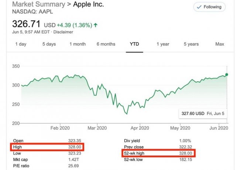The width and height of the screenshot is (240, 170).
Task: Show the 1 year chart
Action: pyautogui.click(x=163, y=44)
